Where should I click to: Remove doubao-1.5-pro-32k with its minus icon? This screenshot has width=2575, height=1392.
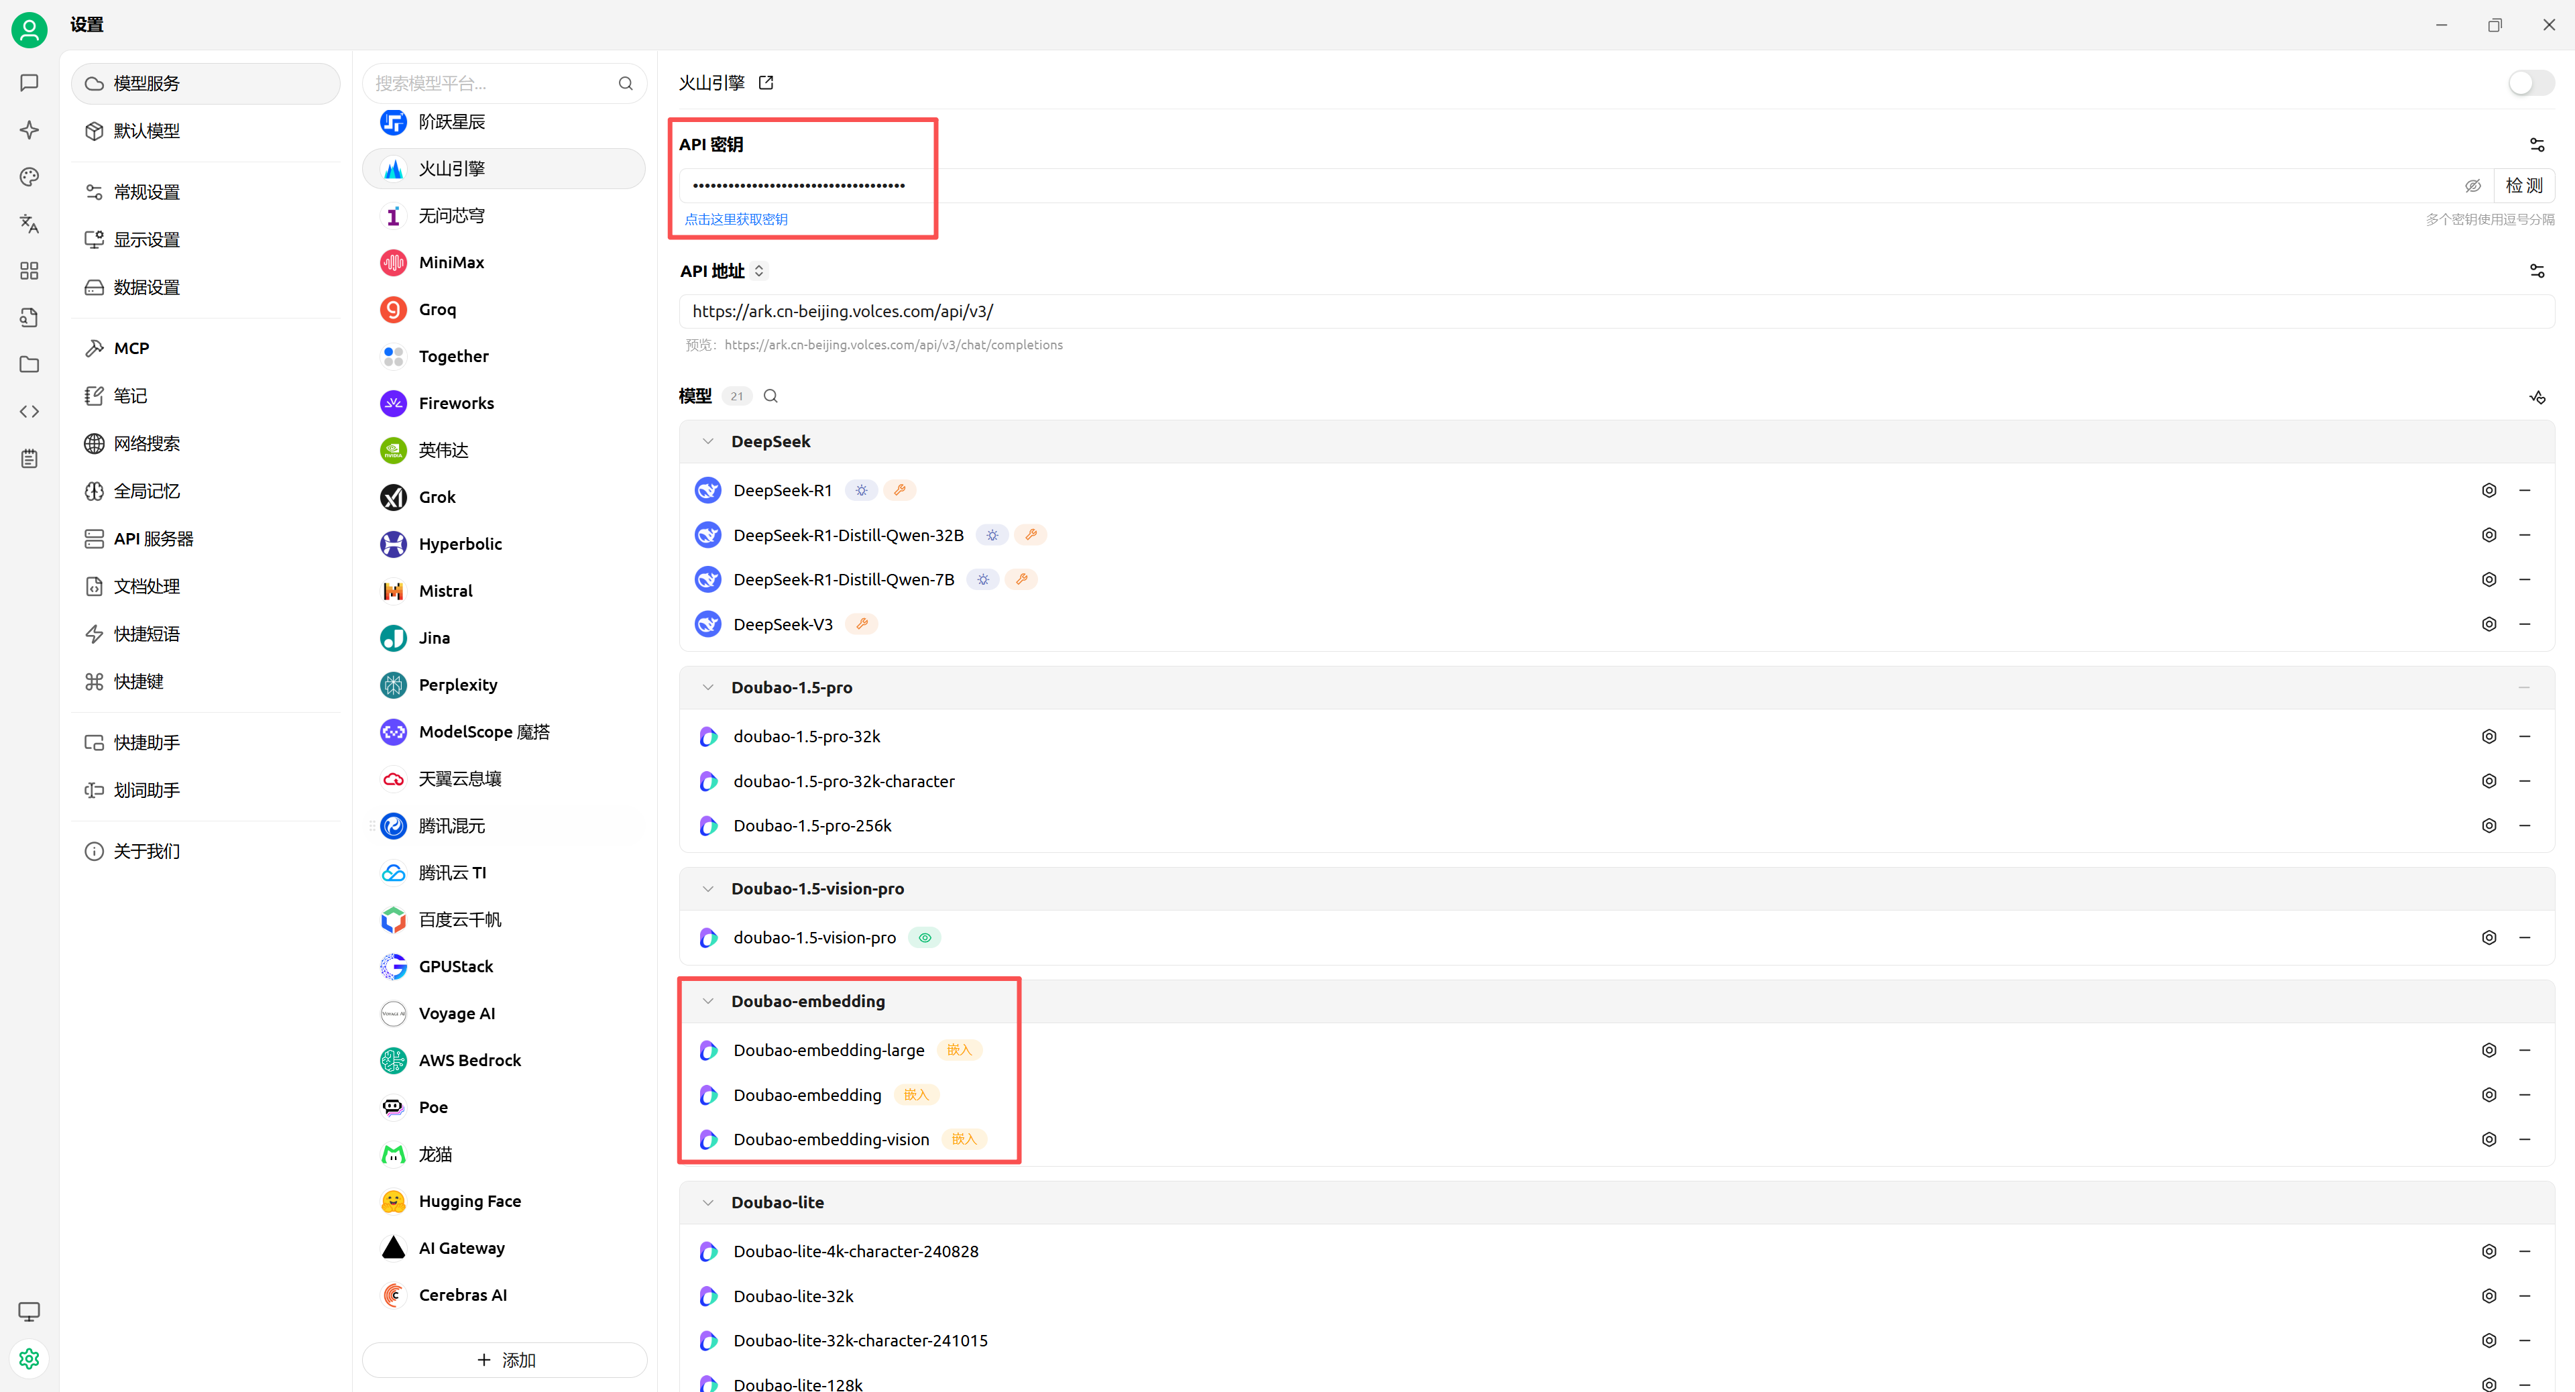[2524, 736]
